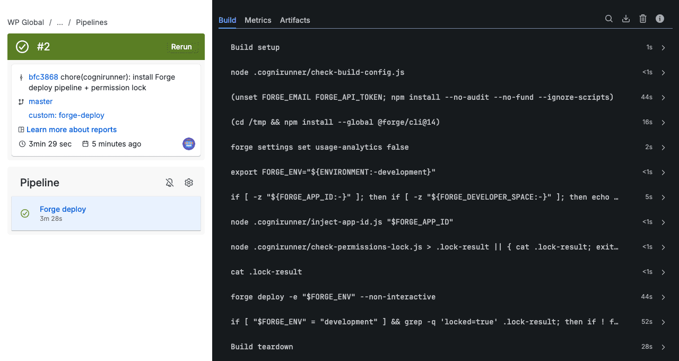Click the green status icon beside Forge deploy
Viewport: 679px width, 361px height.
click(x=25, y=213)
